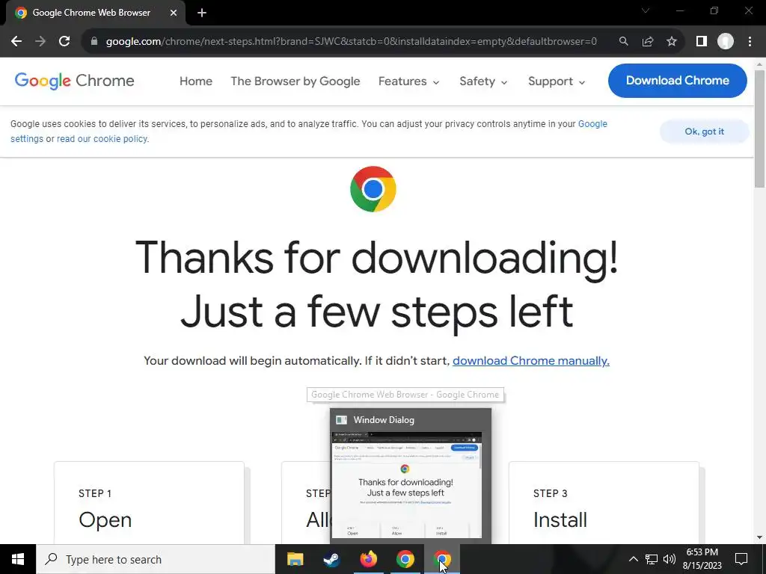Open the read our cookie policy link

(102, 138)
